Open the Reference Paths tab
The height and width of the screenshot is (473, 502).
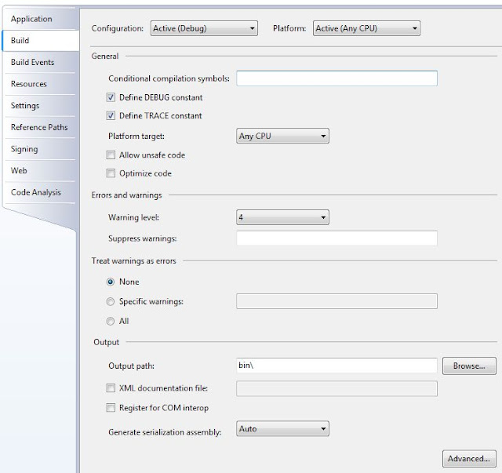(x=40, y=127)
